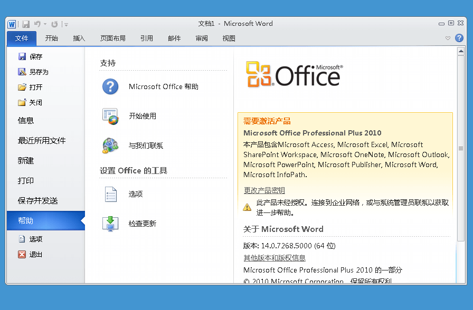Click the 版本: 14.0.7268.5000 version text
Screen dimensions: 473x310
289,246
